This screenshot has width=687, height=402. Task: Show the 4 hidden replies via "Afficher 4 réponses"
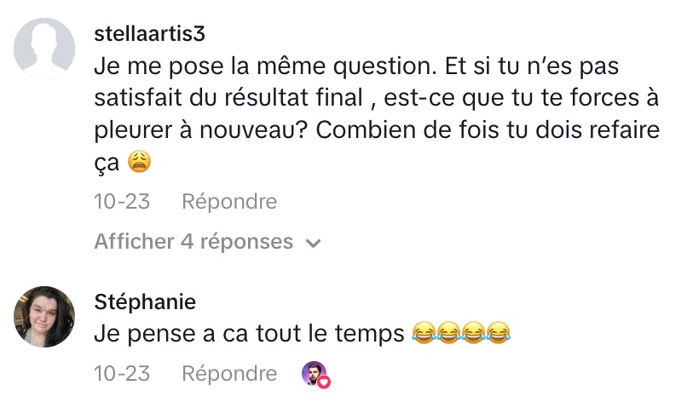pyautogui.click(x=193, y=242)
